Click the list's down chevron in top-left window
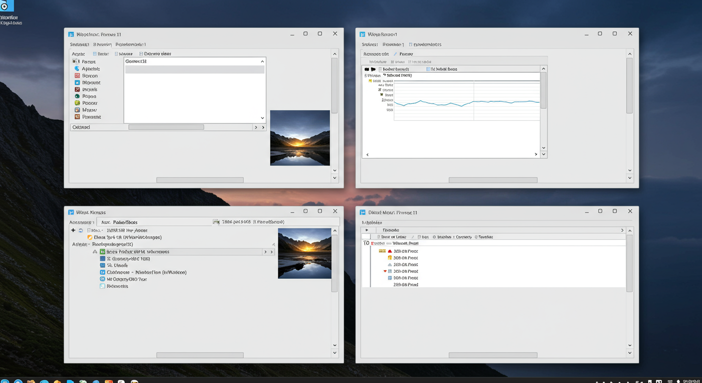The height and width of the screenshot is (383, 702). click(x=262, y=118)
